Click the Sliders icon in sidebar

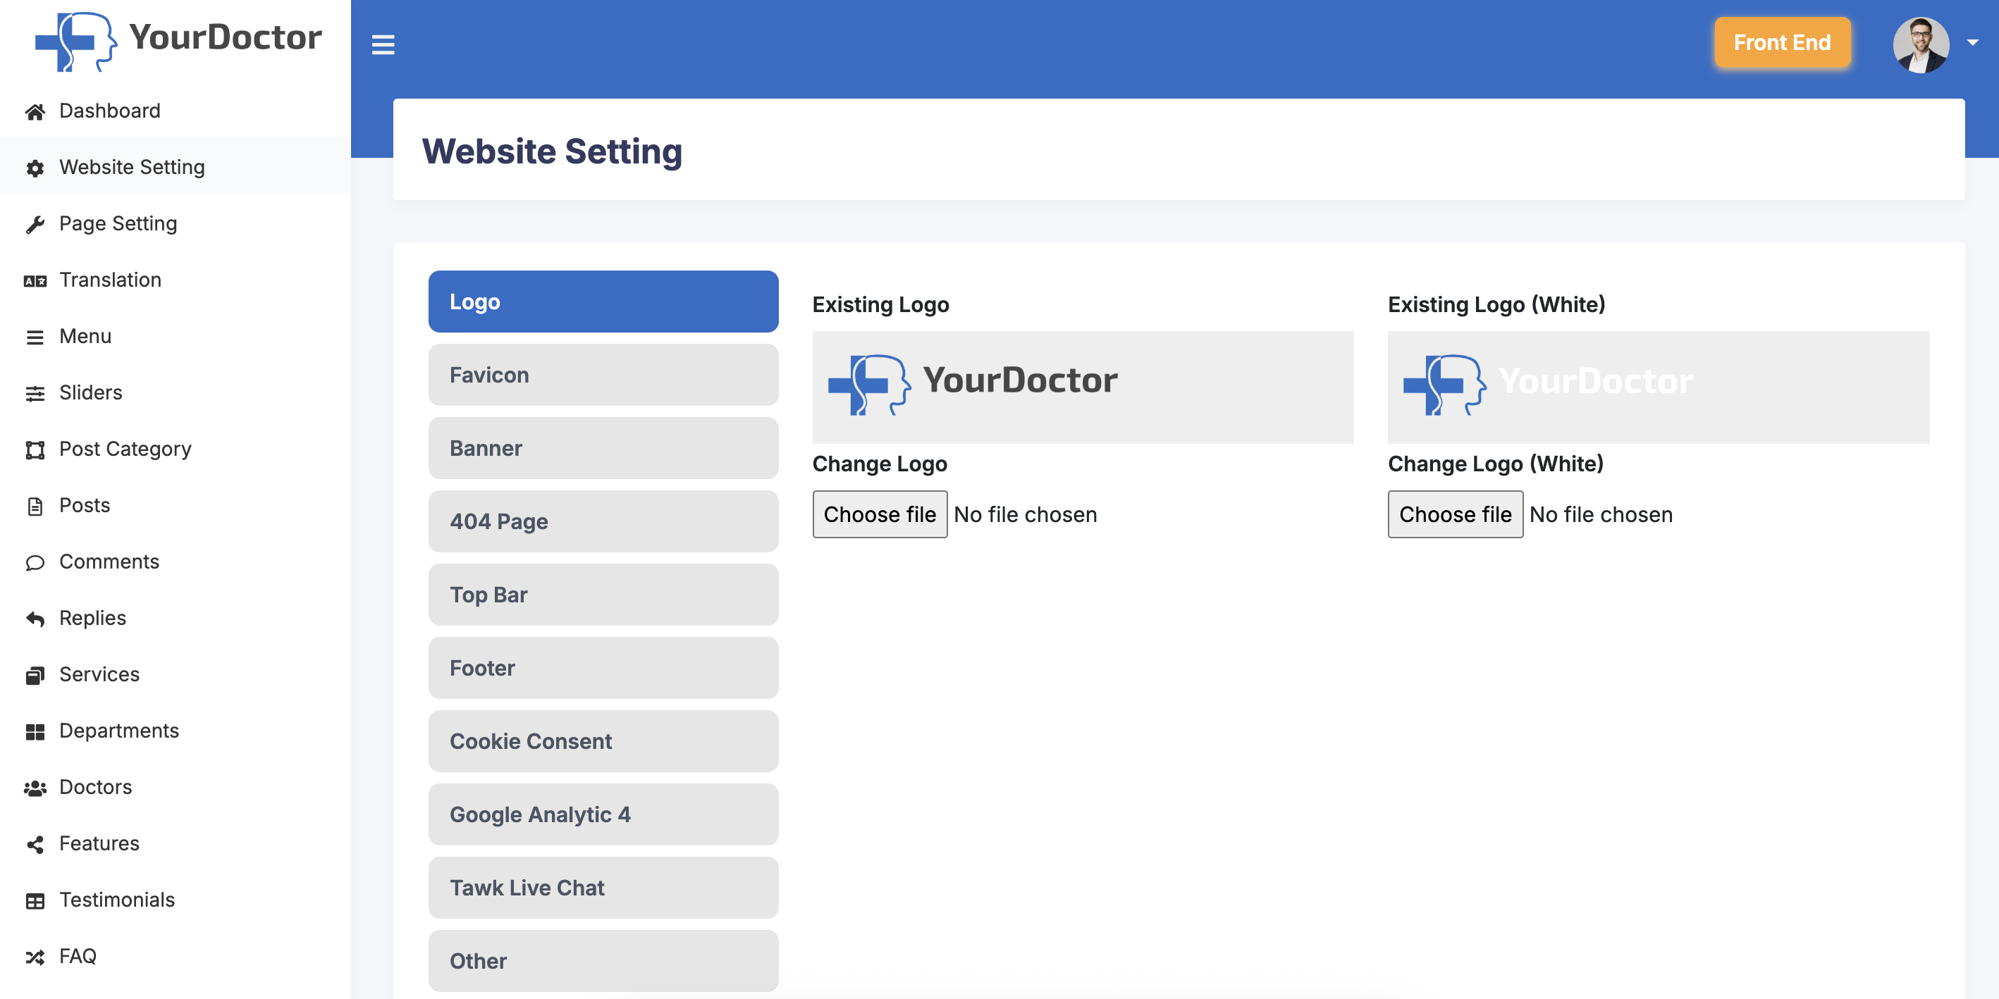[35, 393]
